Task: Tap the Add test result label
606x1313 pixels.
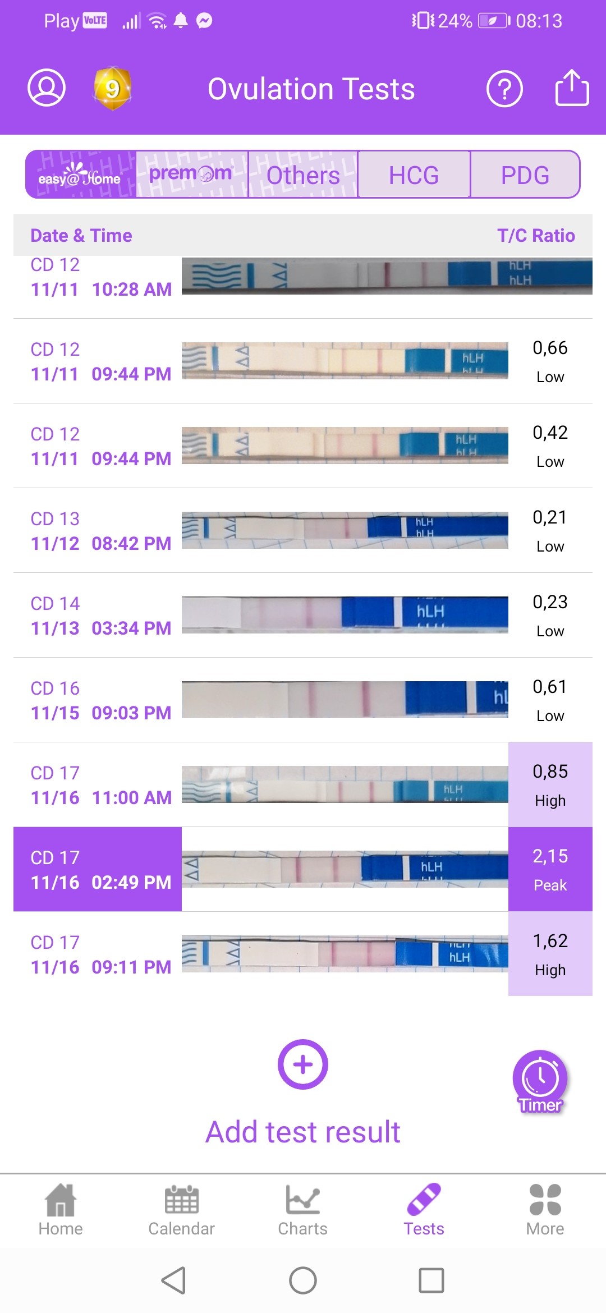Action: click(x=303, y=1131)
